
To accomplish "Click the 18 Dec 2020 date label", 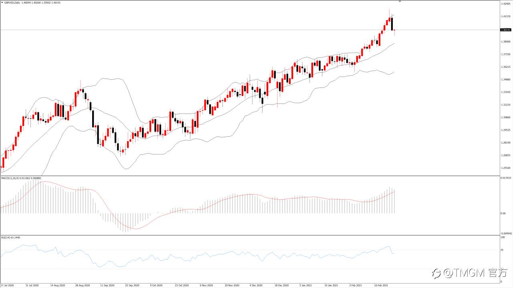I will tap(281, 286).
